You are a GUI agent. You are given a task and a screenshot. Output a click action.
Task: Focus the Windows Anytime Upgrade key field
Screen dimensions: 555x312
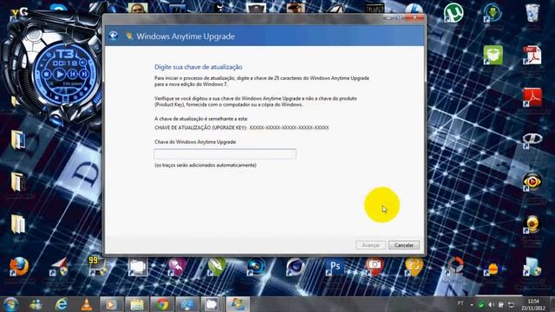(x=225, y=154)
